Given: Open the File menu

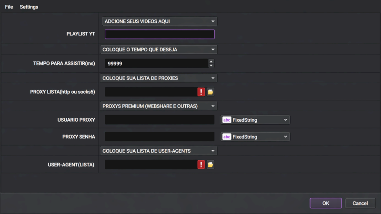Looking at the screenshot, I should (9, 7).
